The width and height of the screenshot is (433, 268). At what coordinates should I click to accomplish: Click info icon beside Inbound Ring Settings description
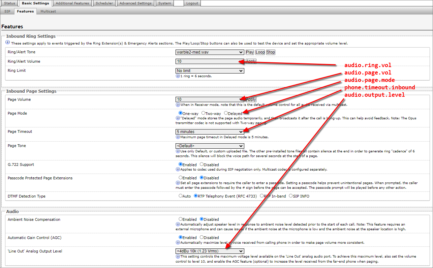tap(8, 43)
